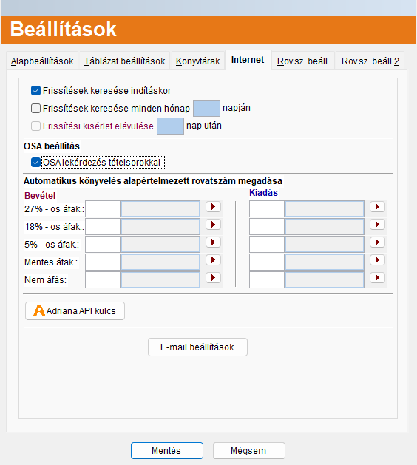Click the arrow icon for 18% Bevétel row
The width and height of the screenshot is (417, 465).
click(x=213, y=225)
